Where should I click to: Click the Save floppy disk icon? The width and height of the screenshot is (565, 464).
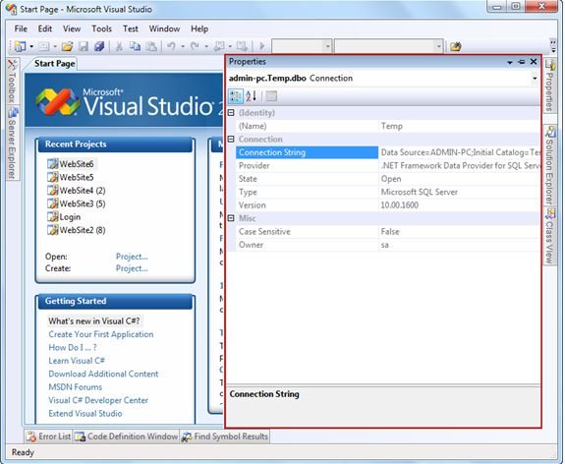coord(84,46)
